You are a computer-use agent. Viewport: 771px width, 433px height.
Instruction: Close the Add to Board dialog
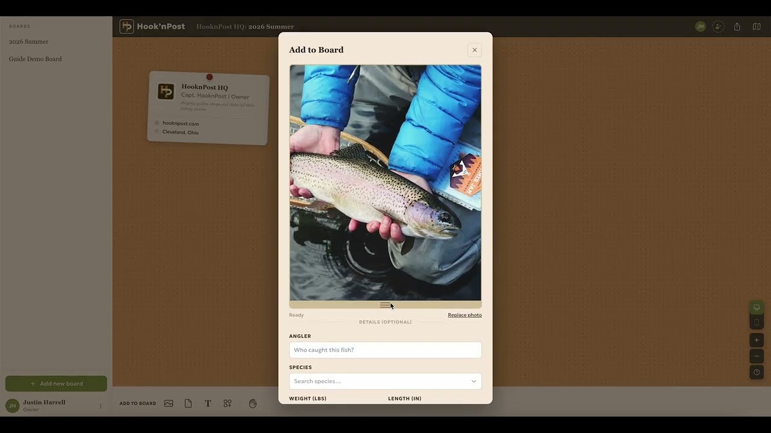pos(475,50)
